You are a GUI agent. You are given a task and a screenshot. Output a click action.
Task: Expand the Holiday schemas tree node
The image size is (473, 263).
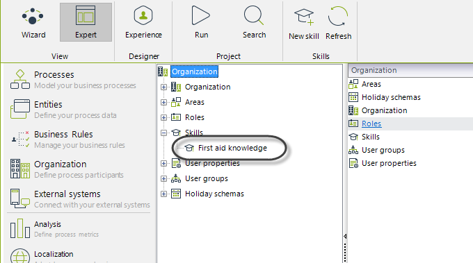[x=163, y=194]
